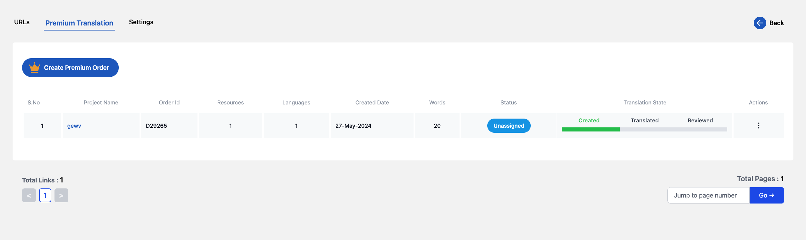The height and width of the screenshot is (240, 806).
Task: Select the Premium Translation tab
Action: tap(79, 23)
